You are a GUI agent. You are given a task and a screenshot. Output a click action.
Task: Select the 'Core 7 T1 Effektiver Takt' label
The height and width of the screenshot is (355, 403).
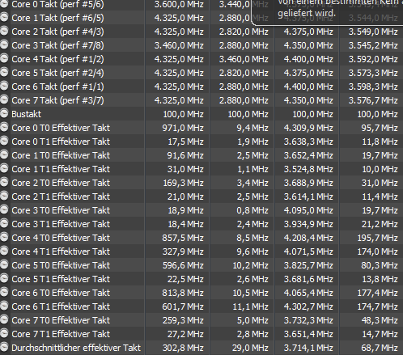point(61,334)
